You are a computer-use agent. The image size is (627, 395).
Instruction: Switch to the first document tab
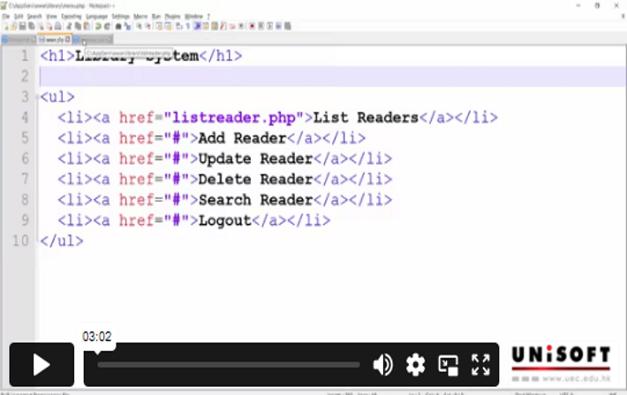point(18,40)
